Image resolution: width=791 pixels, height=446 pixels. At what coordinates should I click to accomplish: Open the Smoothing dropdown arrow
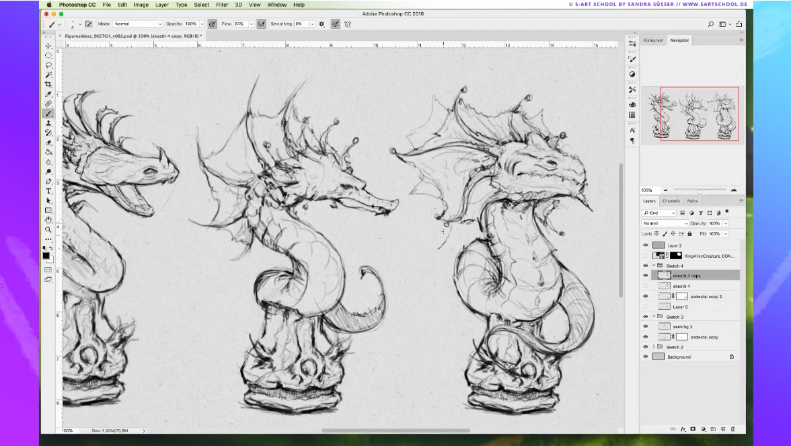(x=312, y=24)
